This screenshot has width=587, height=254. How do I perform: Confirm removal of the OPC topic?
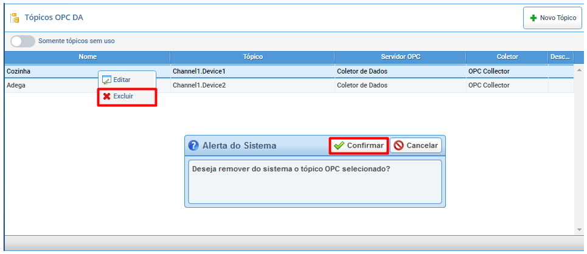coord(359,145)
